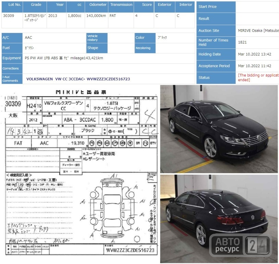Click the Fuel label cell
279x264 pixels.
12,48
